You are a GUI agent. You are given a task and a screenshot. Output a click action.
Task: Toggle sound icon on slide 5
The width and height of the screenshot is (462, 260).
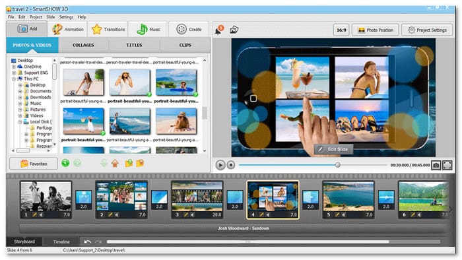(x=344, y=214)
